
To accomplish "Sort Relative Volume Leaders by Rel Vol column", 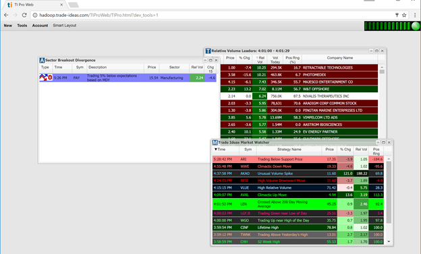I will point(260,59).
